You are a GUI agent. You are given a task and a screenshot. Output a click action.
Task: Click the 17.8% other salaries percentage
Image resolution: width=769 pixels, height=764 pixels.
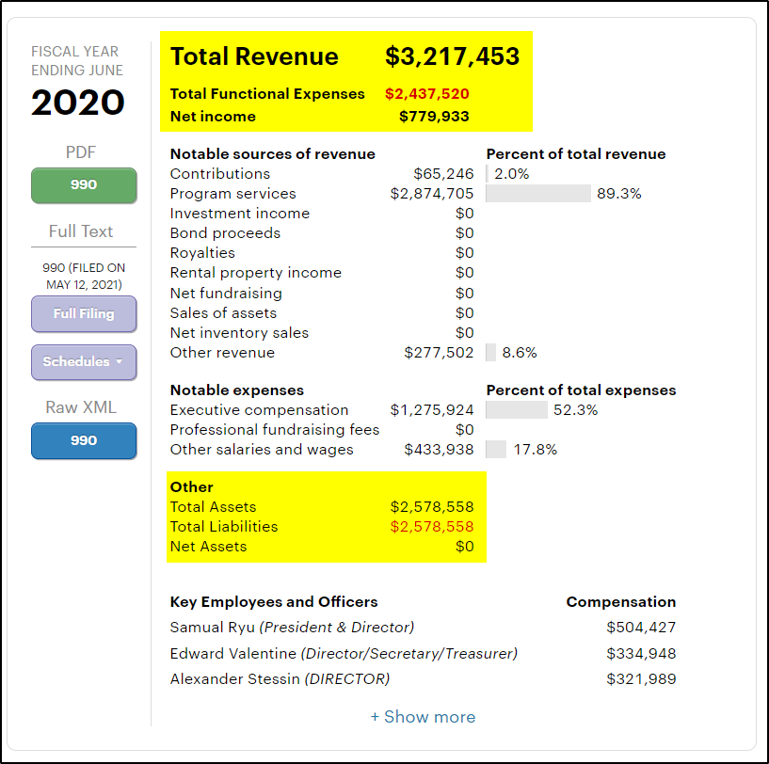click(x=535, y=450)
